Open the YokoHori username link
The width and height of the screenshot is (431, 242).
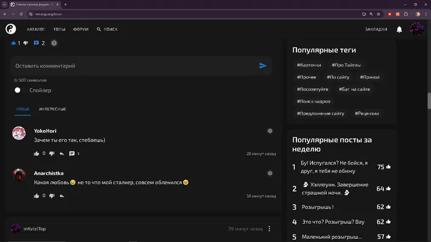coord(45,131)
